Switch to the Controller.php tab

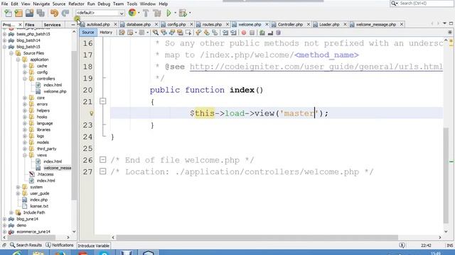(290, 25)
